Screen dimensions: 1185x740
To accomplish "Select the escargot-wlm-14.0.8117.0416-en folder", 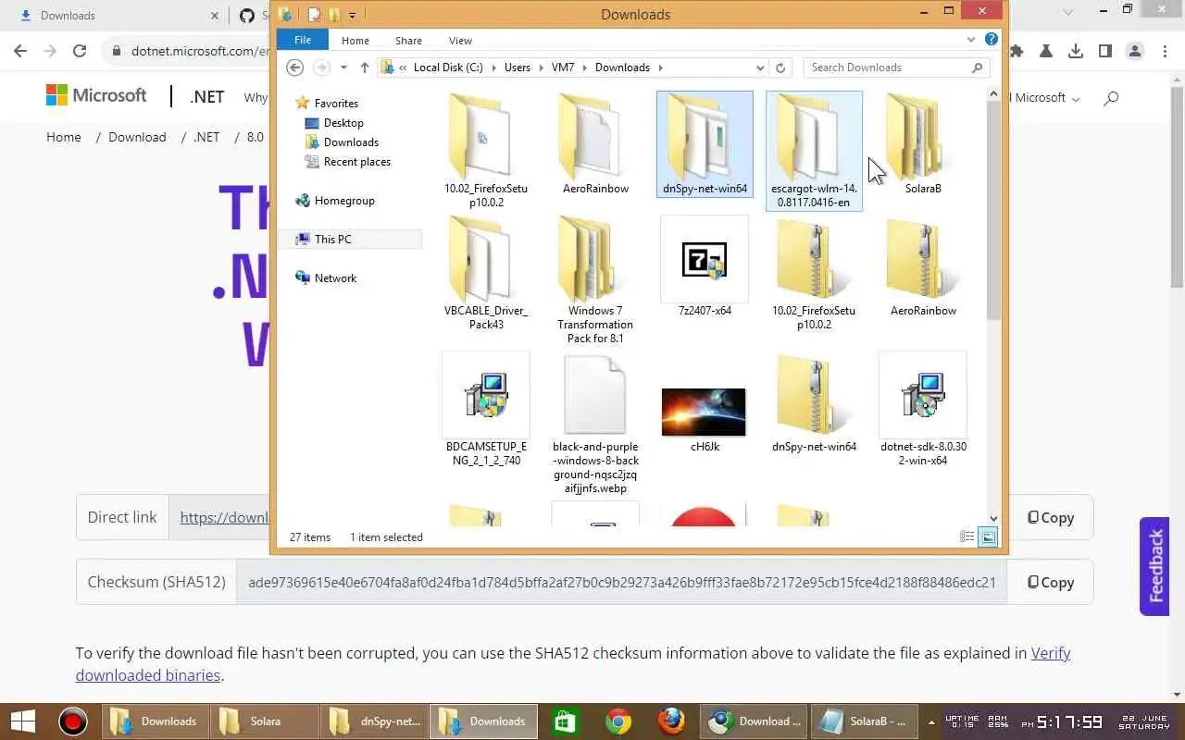I will click(814, 151).
